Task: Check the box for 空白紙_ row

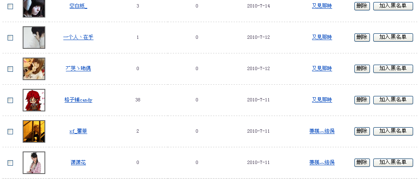Action: (x=10, y=6)
